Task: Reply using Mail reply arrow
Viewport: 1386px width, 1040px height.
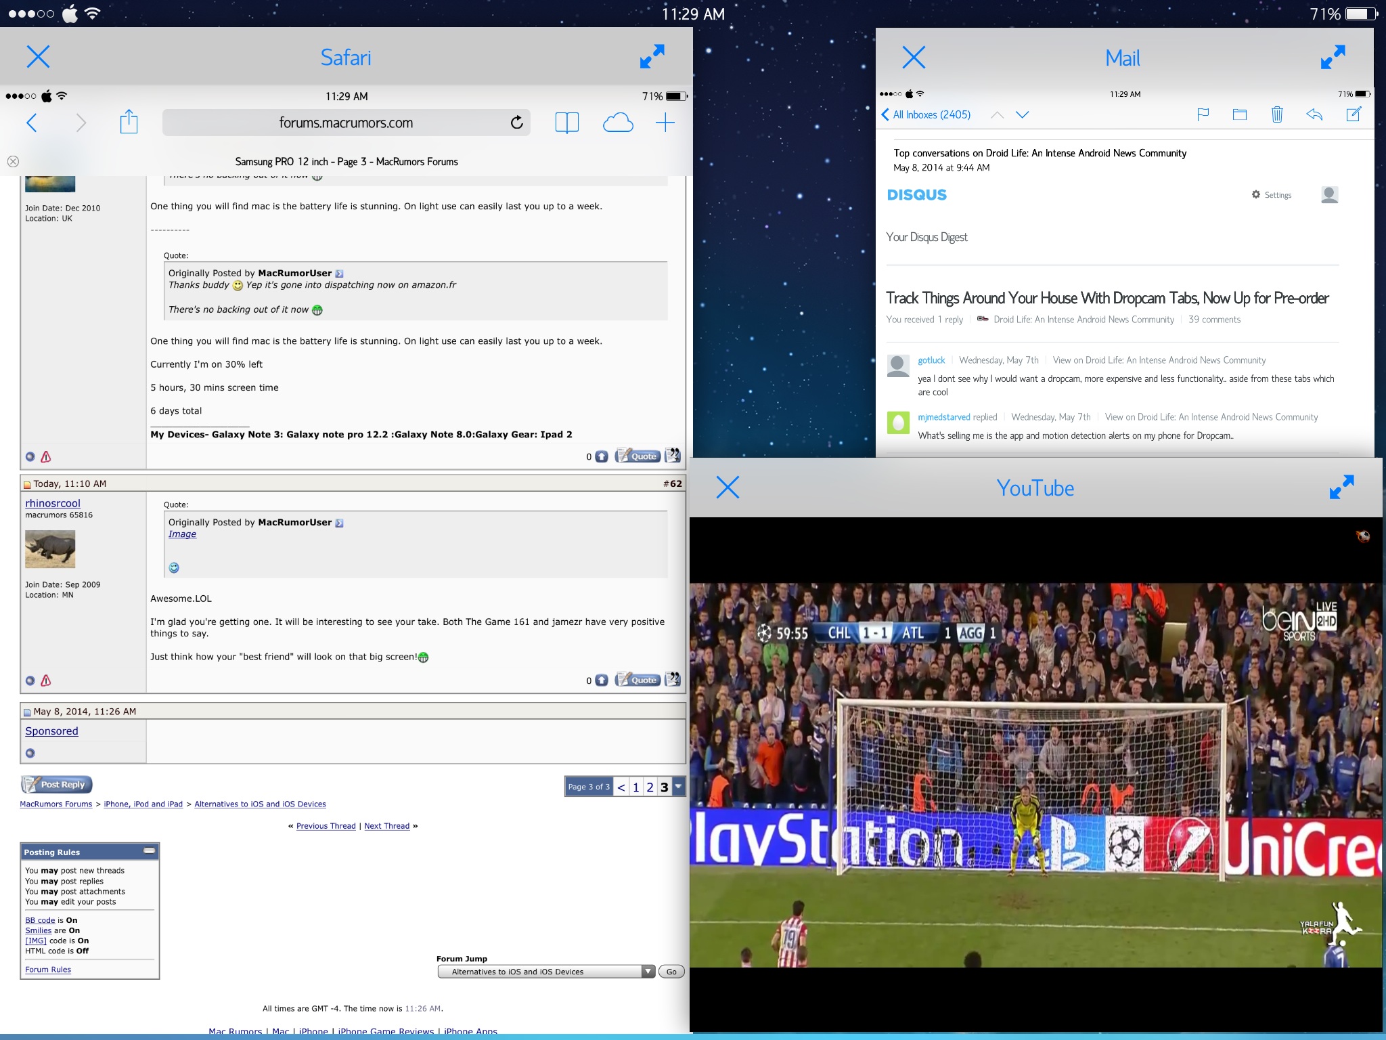Action: click(1314, 114)
